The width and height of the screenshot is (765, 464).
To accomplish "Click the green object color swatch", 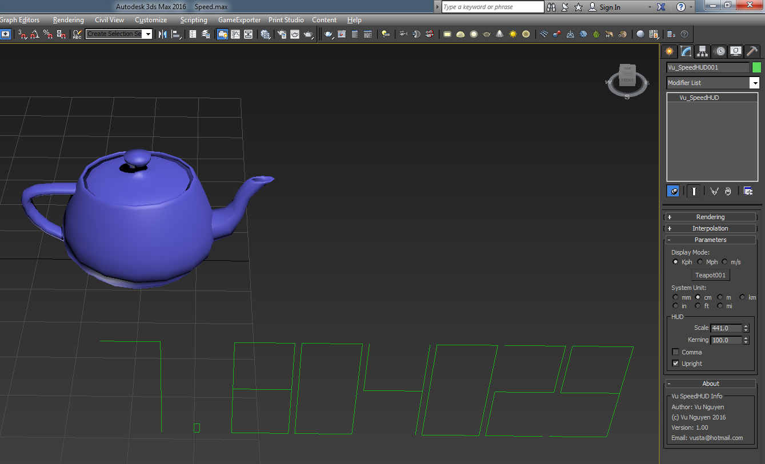I will click(756, 67).
